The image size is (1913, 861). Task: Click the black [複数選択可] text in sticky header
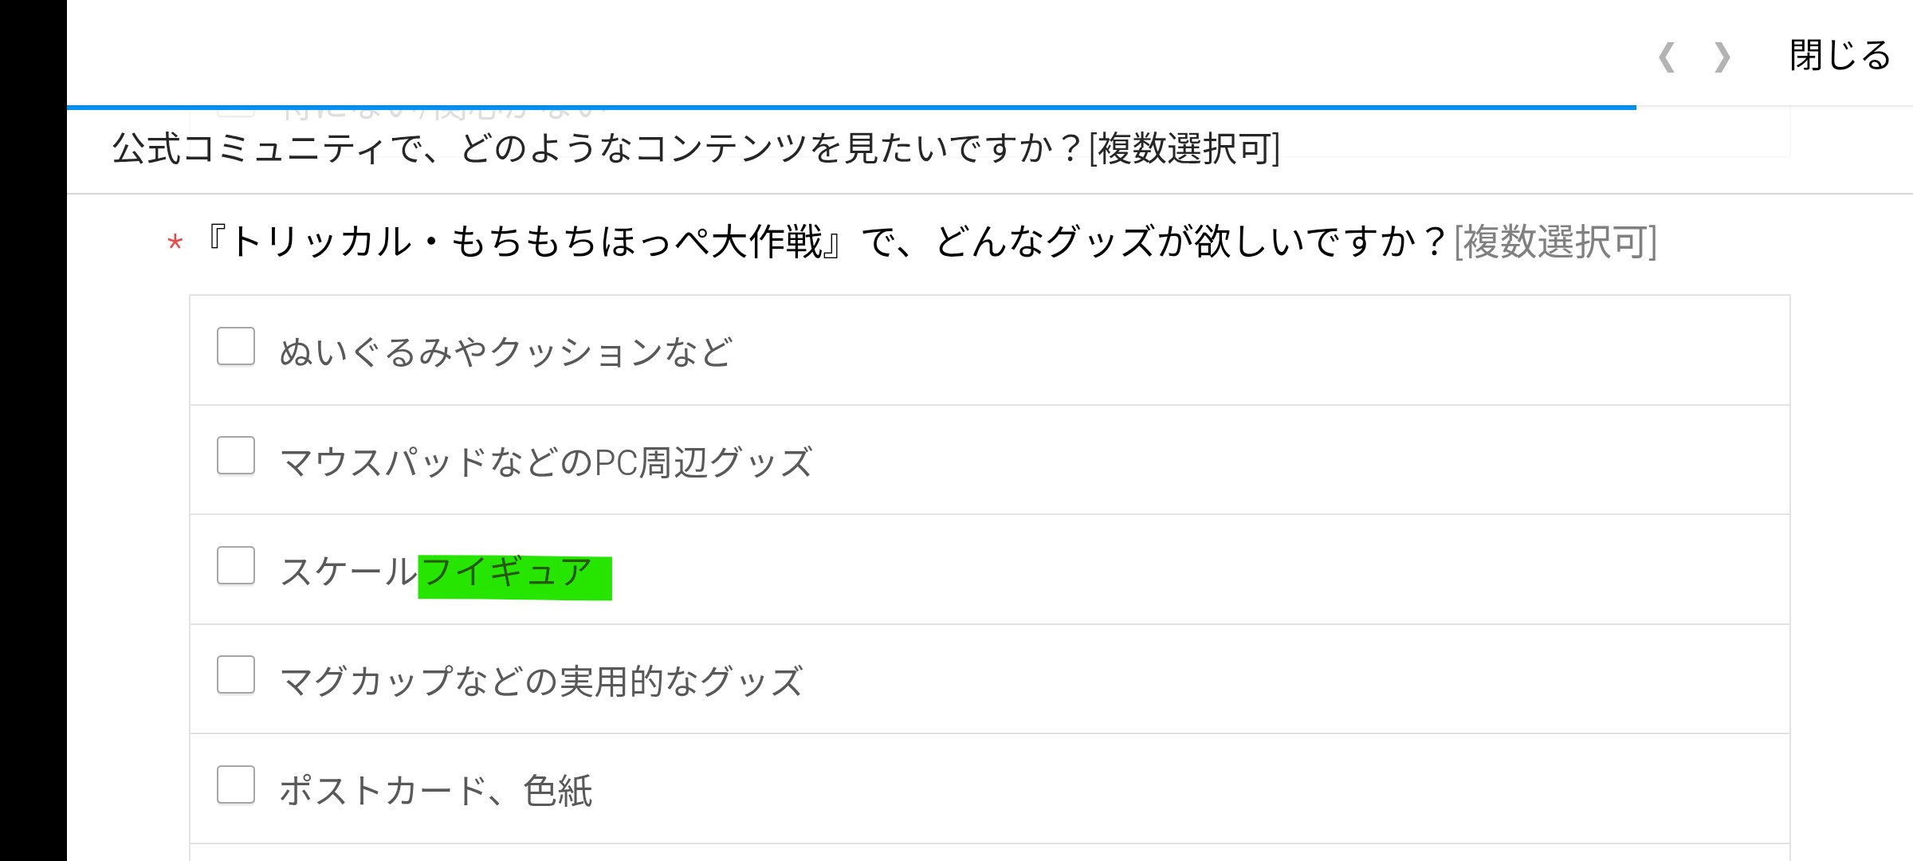(1184, 149)
